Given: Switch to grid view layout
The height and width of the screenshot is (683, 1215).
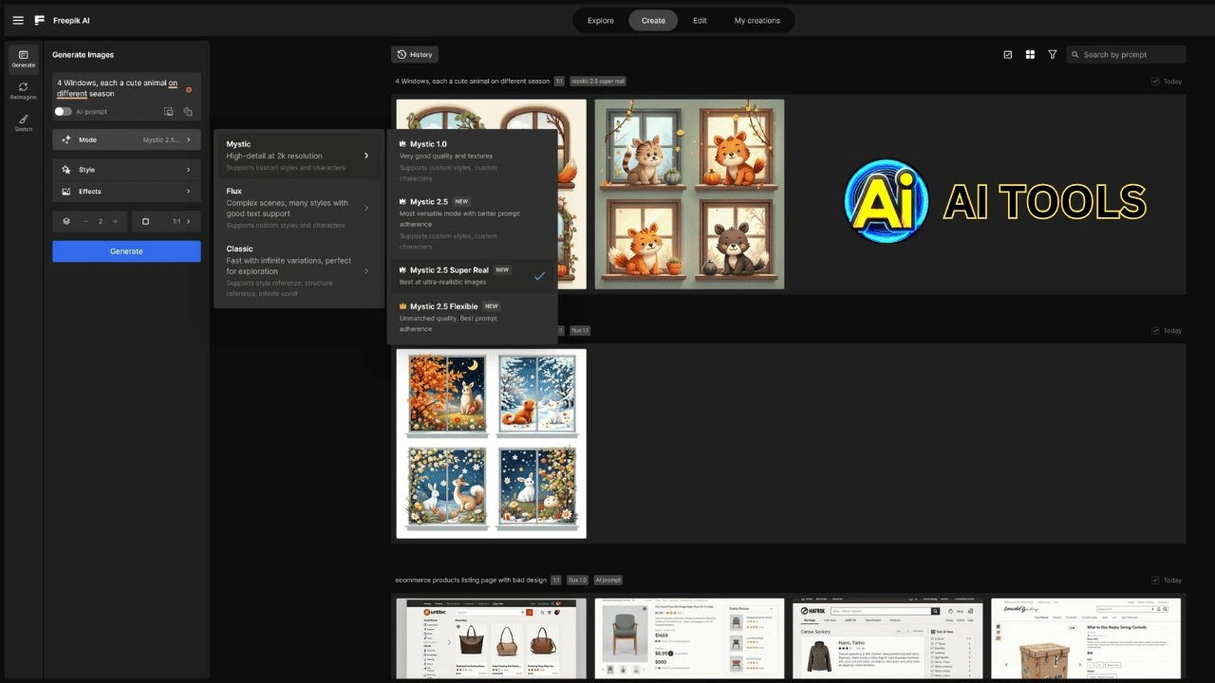Looking at the screenshot, I should [1030, 55].
